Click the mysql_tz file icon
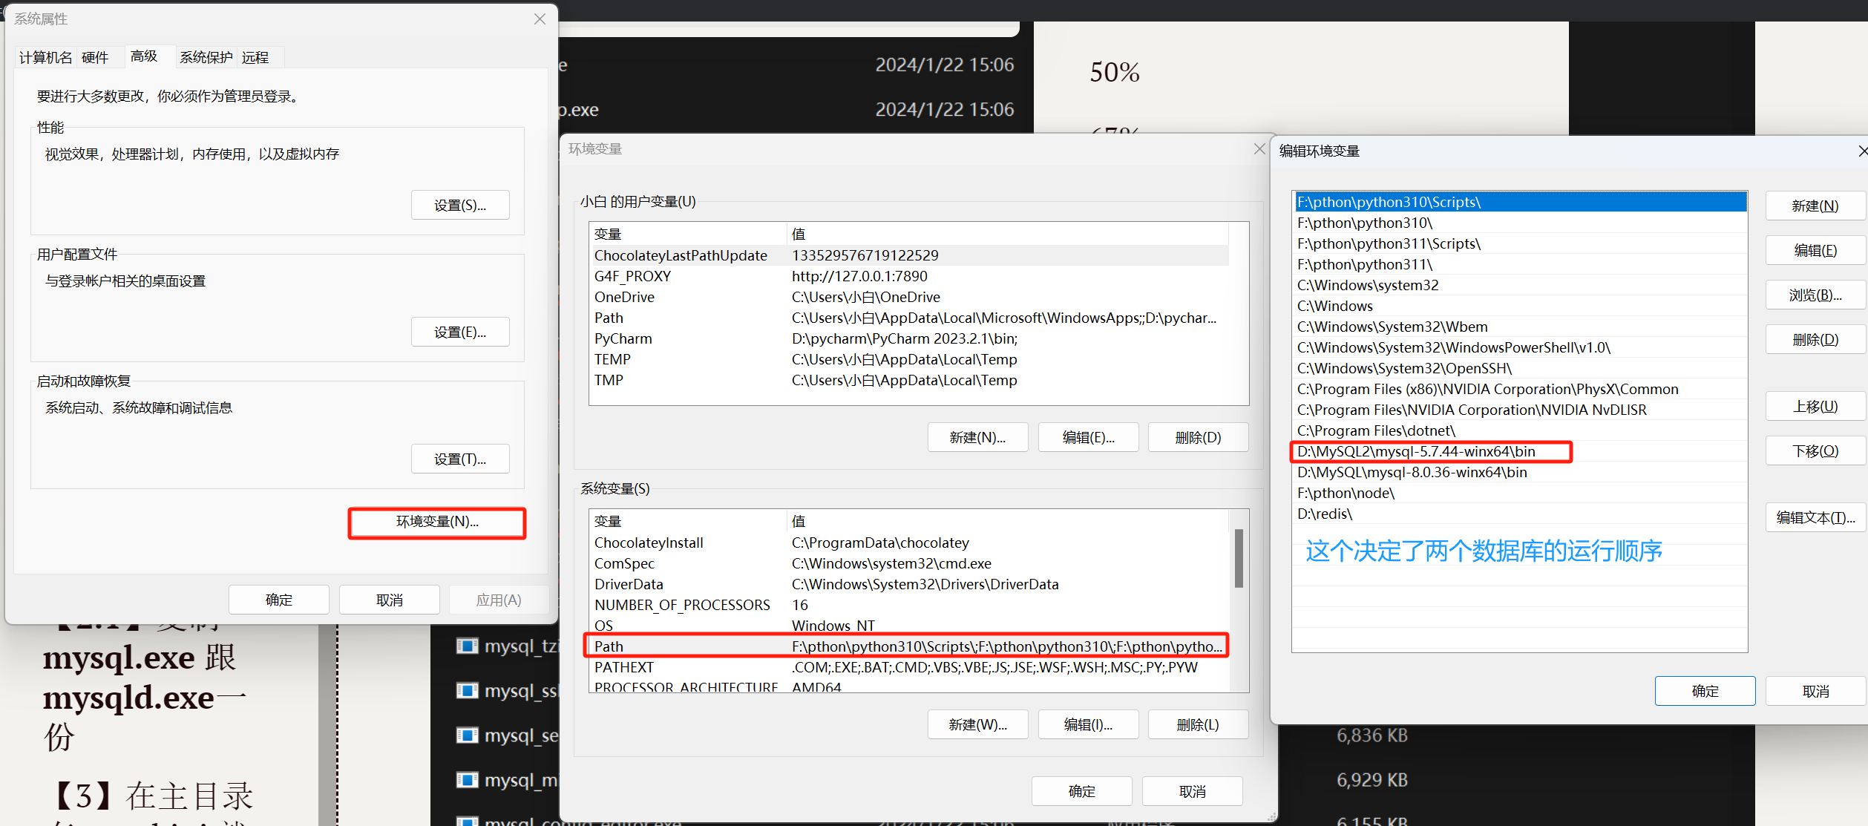Viewport: 1868px width, 826px height. click(467, 646)
